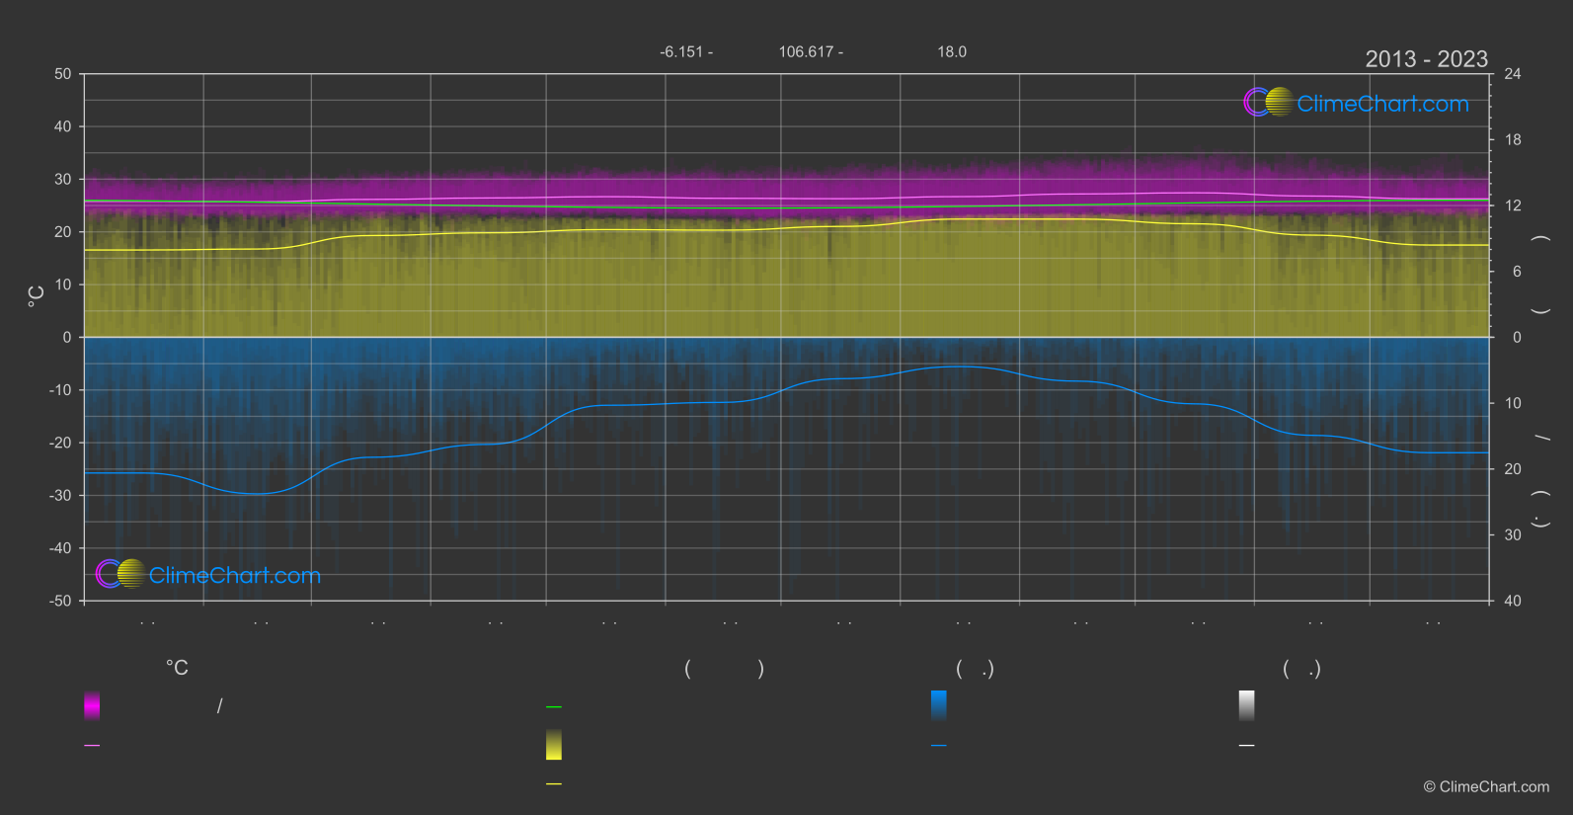Click the °C label on left axis
Screen dimensions: 1573x815
[37, 296]
